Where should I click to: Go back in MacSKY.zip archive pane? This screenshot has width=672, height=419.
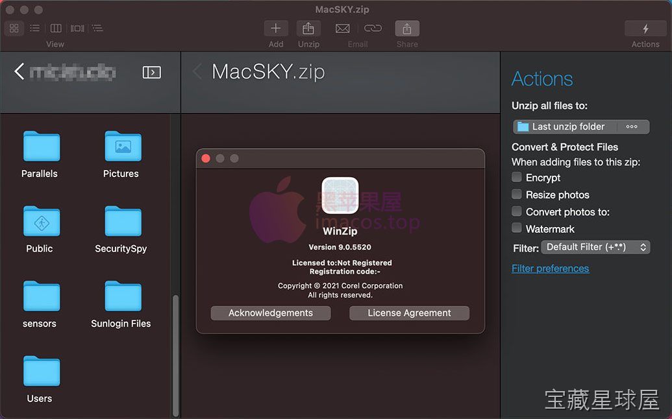tap(197, 71)
